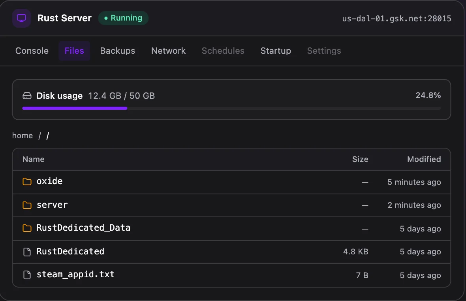466x301 pixels.
Task: Click the 12.4 GB / 50 GB text
Action: coord(122,96)
